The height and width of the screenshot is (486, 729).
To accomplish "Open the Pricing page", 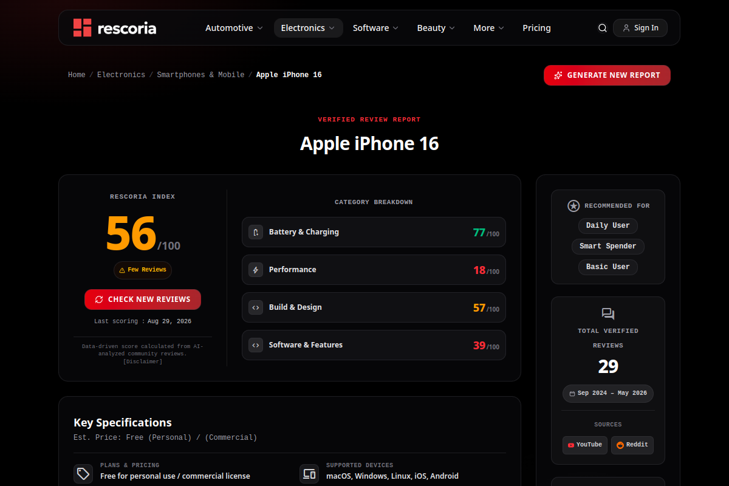I will (x=536, y=28).
